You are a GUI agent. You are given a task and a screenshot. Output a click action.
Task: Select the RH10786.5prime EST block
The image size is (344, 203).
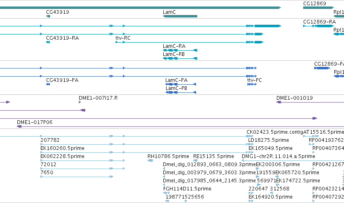150,160
